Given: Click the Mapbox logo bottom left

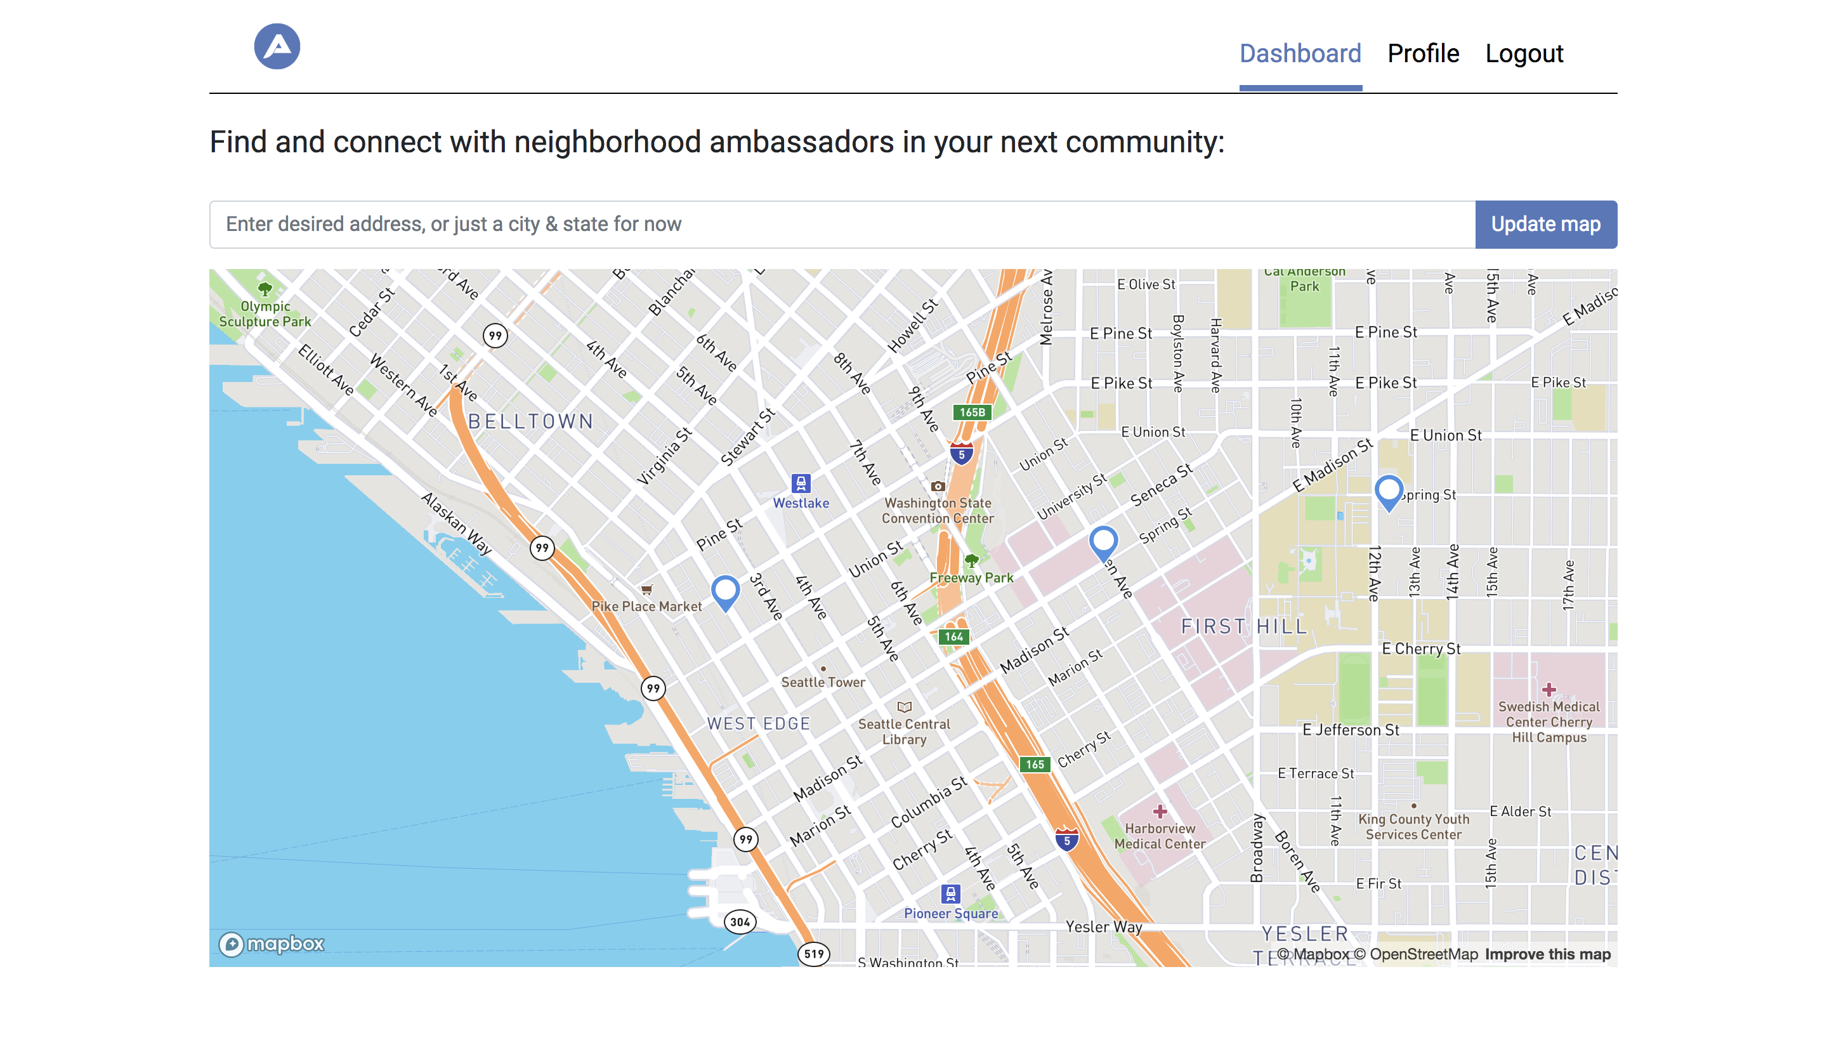Looking at the screenshot, I should pos(272,943).
